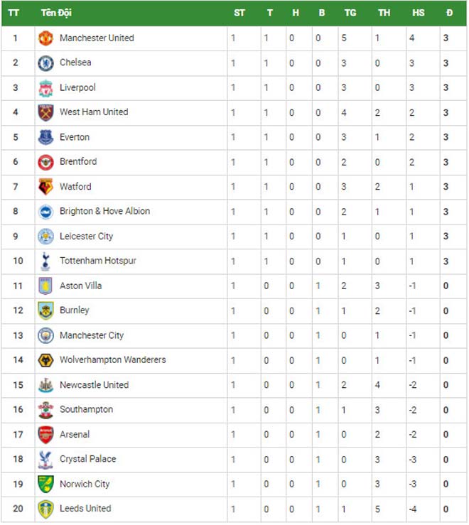Select the Wolverhampton Wanderers wolf logo
This screenshot has height=525, width=469.
(45, 361)
